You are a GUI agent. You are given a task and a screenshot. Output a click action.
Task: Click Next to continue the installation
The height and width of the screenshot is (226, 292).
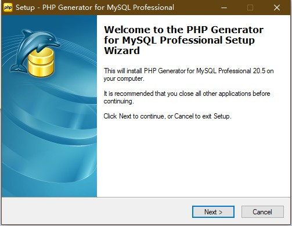coord(213,211)
